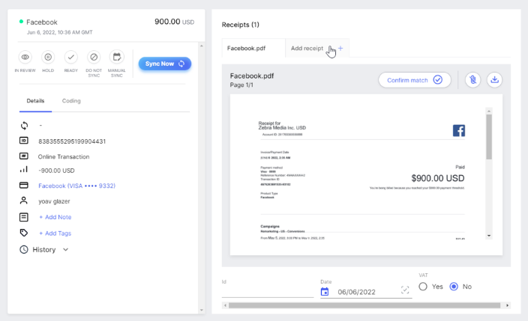Click the Sync Now button
Image resolution: width=528 pixels, height=321 pixels.
(165, 64)
